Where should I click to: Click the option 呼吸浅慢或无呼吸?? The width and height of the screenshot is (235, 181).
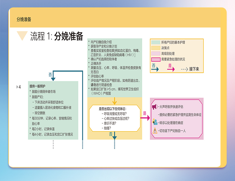115,114
